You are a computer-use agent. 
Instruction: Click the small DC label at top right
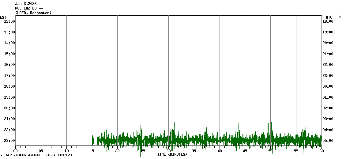[340, 17]
